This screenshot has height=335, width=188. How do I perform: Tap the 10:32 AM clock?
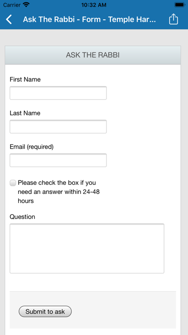[94, 4]
